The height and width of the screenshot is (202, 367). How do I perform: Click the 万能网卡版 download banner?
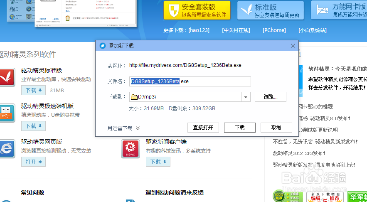click(339, 10)
